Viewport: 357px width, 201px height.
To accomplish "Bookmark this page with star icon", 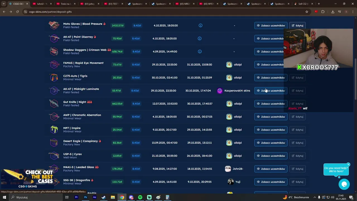I will tap(307, 12).
